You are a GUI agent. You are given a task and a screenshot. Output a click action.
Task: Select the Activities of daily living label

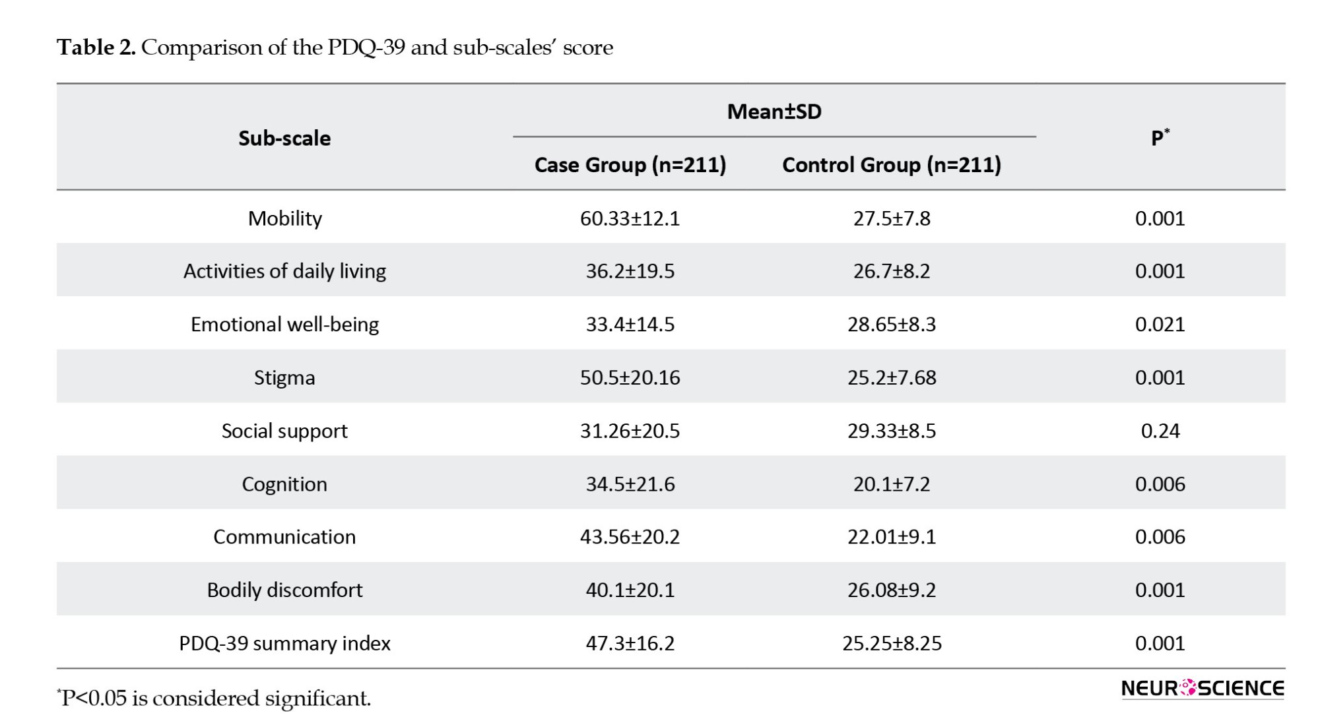[x=284, y=271]
